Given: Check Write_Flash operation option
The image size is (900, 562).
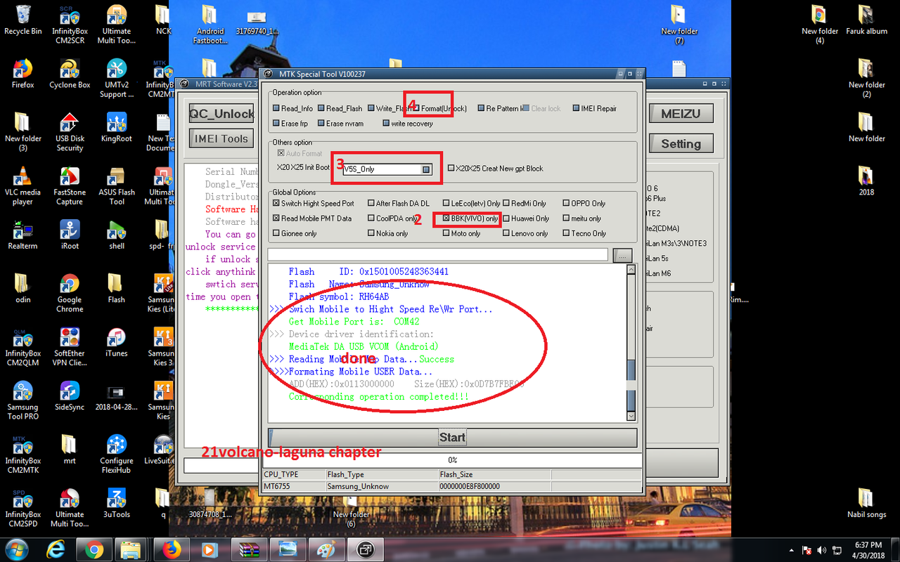Looking at the screenshot, I should 372,109.
